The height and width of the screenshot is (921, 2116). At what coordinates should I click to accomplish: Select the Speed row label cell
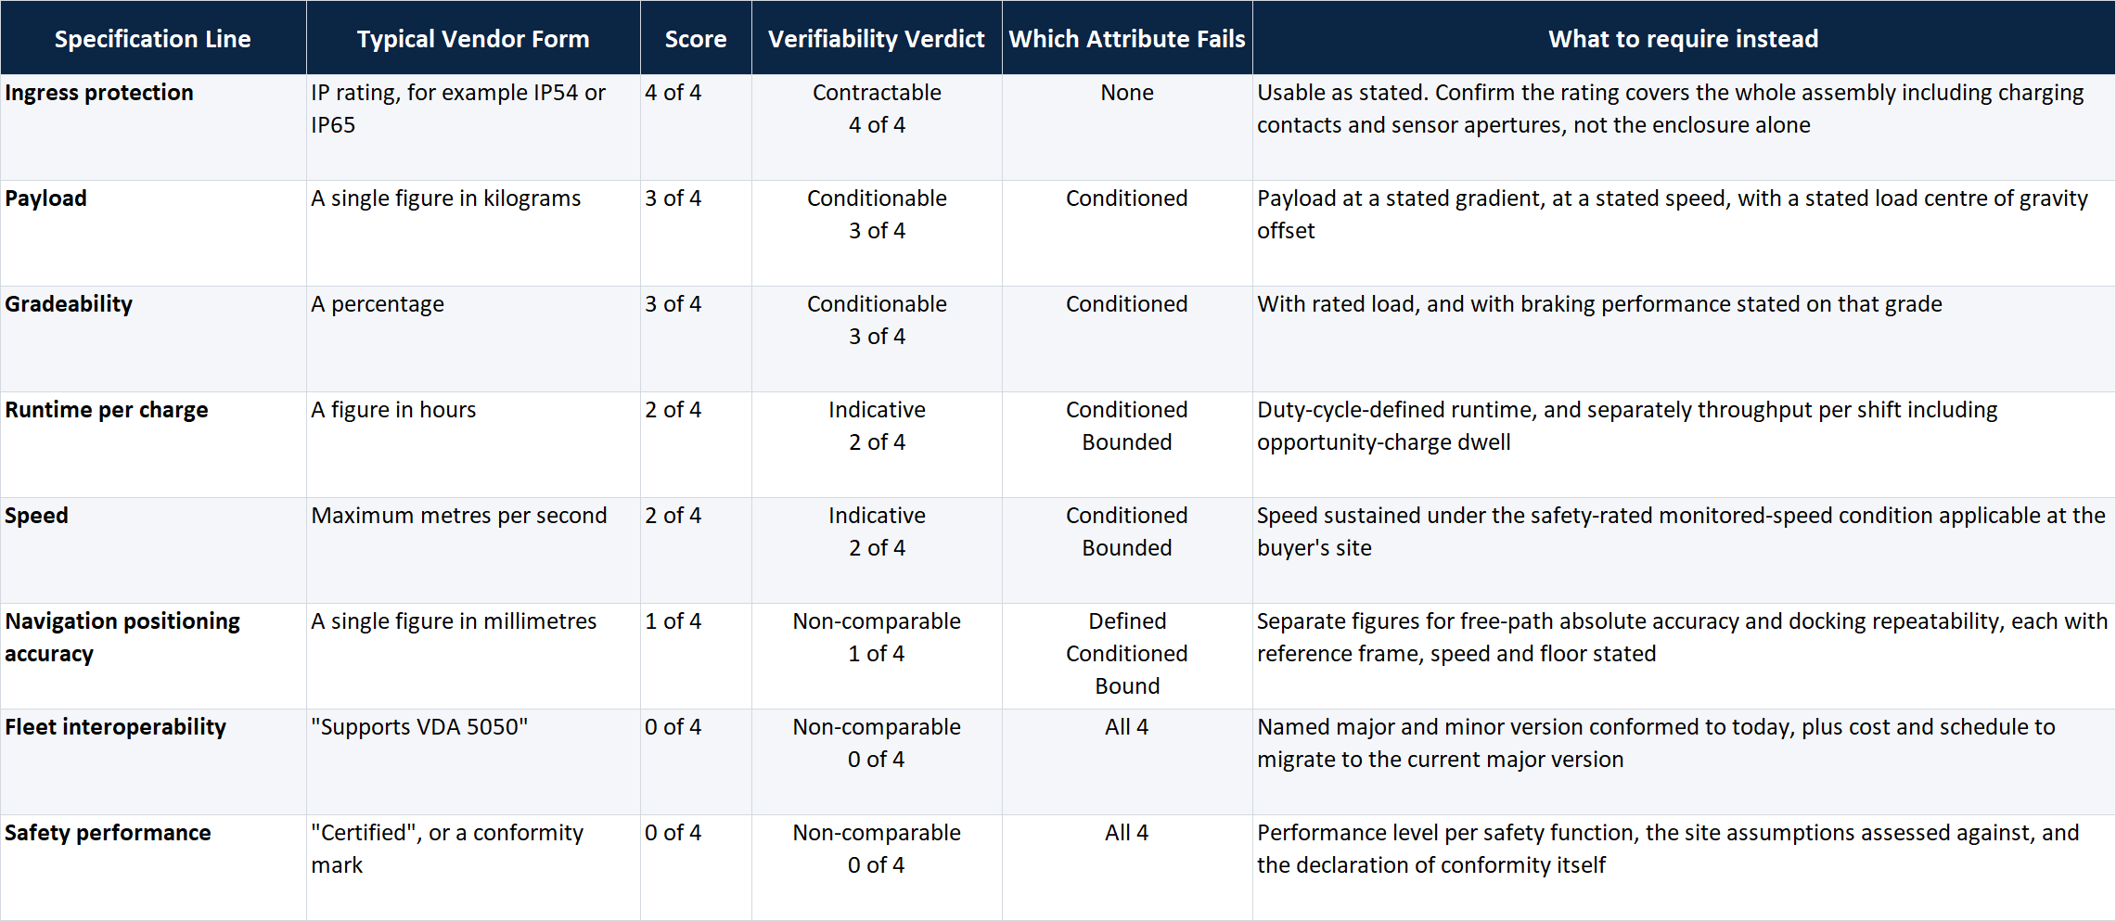(153, 550)
